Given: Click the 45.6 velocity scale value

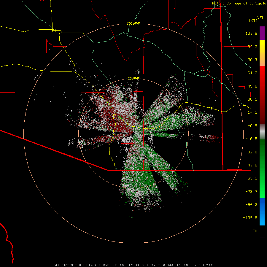Looking at the screenshot, I should (252, 86).
